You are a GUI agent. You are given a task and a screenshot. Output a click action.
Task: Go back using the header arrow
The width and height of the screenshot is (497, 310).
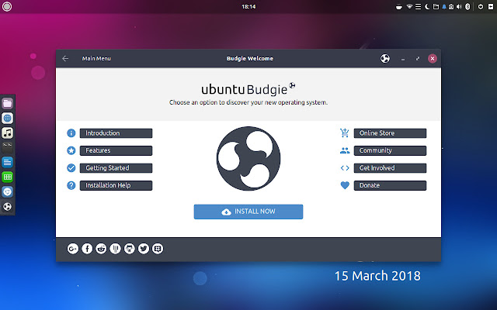(x=65, y=59)
